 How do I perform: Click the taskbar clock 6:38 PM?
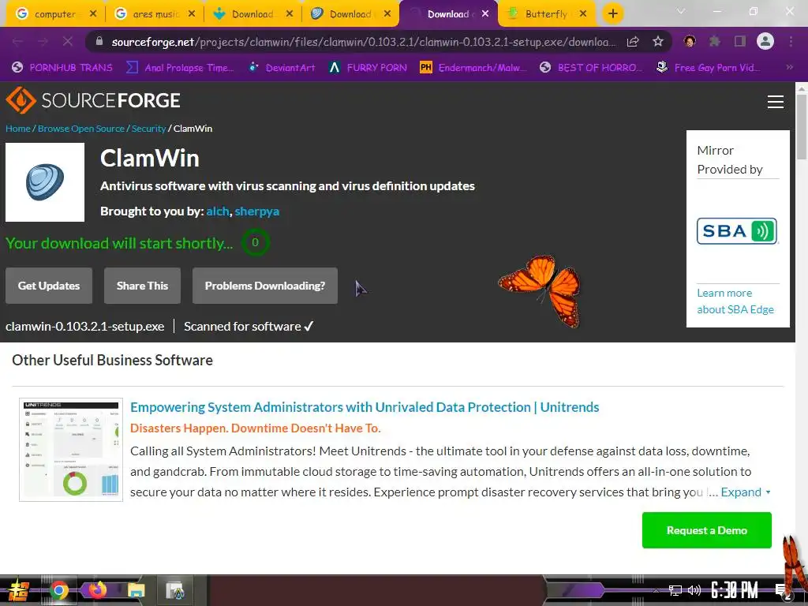[x=735, y=590]
